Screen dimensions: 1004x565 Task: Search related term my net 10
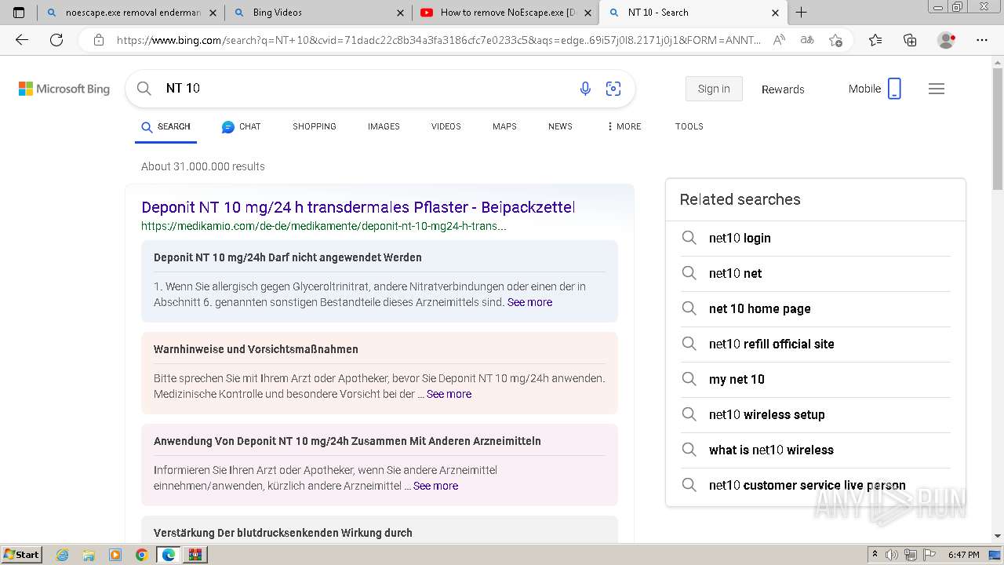coord(816,379)
